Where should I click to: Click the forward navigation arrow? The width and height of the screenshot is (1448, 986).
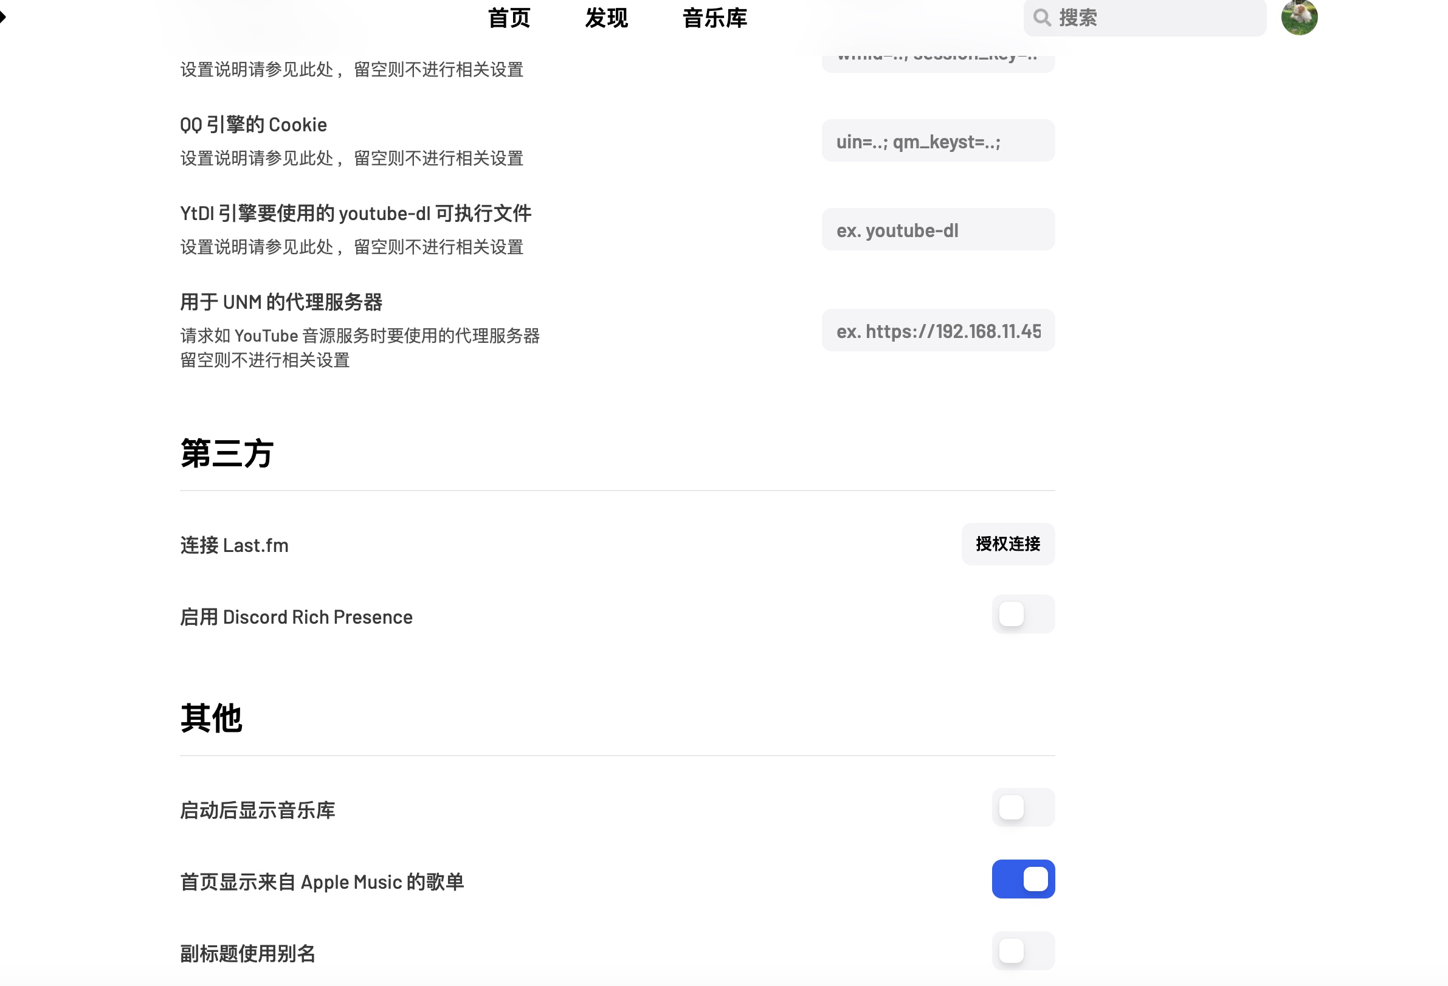click(x=3, y=17)
